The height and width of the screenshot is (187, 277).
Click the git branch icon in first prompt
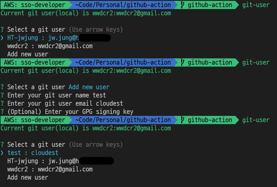pos(183,5)
